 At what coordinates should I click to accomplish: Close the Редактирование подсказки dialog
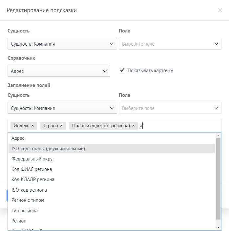(220, 10)
